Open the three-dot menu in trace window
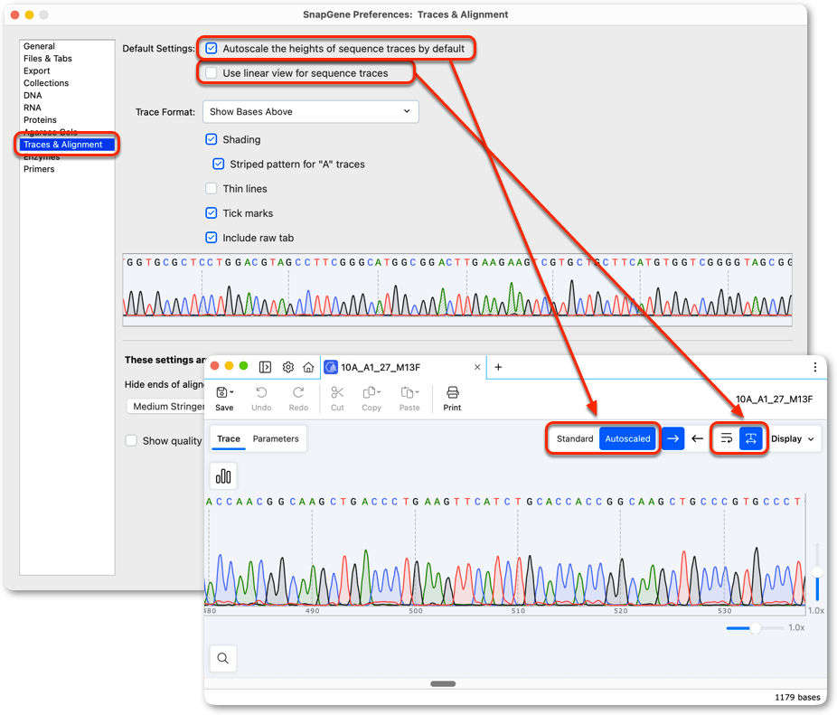837x715 pixels. [814, 367]
